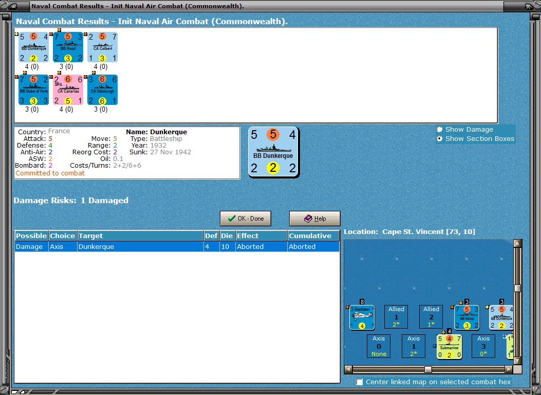Select the pink CA Canarias counter

click(68, 90)
